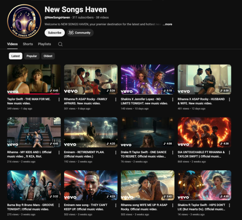Select the Popular sort chip
The image size is (242, 220).
[x=32, y=56]
